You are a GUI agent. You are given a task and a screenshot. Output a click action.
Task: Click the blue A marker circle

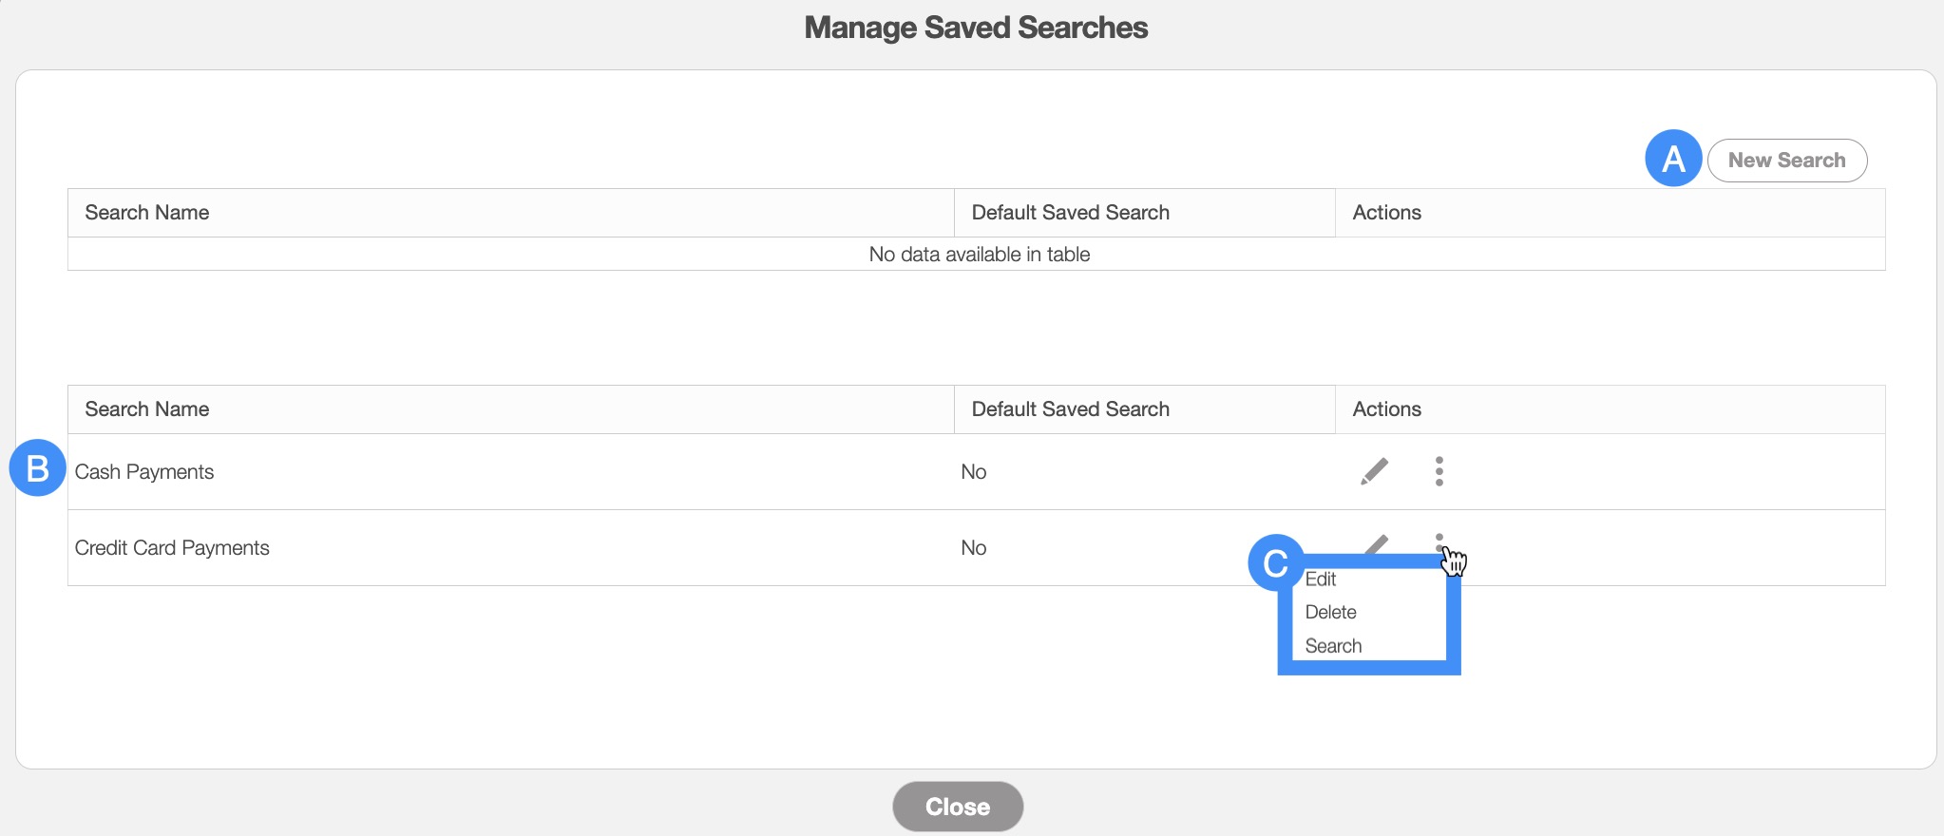[1672, 159]
